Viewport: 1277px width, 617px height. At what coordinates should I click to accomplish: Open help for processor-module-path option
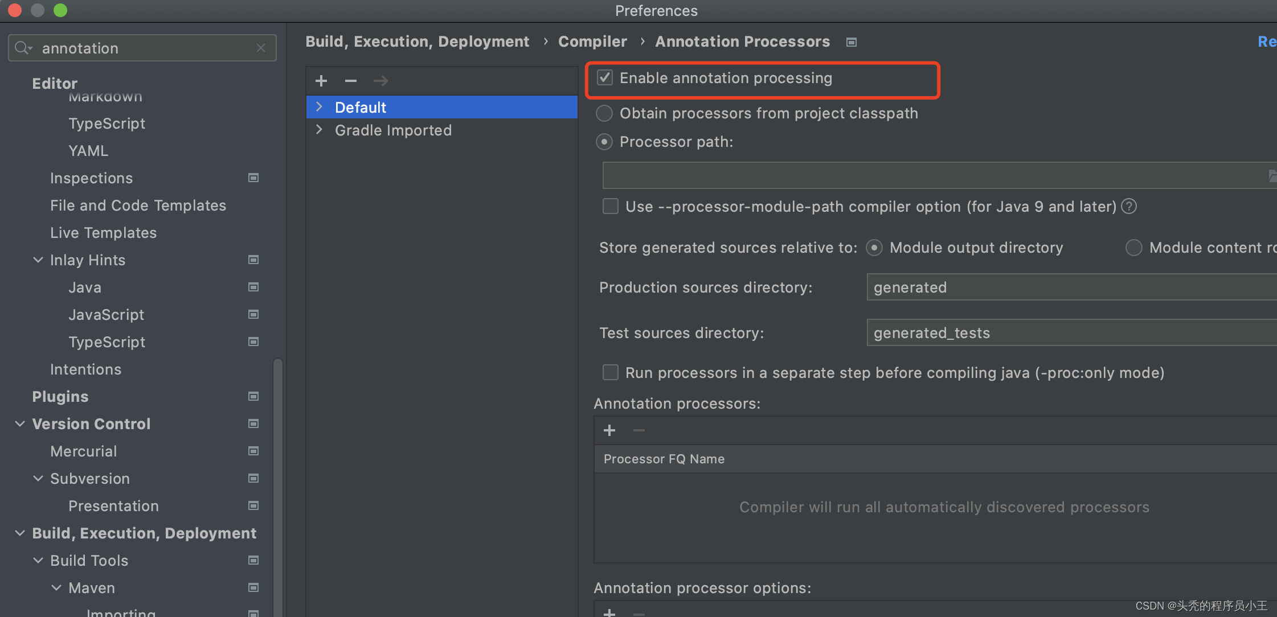click(1129, 206)
